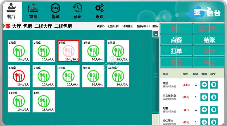
Task: Click the 数量 column header
Action: [x=195, y=74]
